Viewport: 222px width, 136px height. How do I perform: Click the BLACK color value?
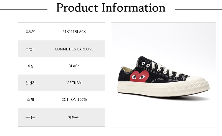tap(74, 66)
